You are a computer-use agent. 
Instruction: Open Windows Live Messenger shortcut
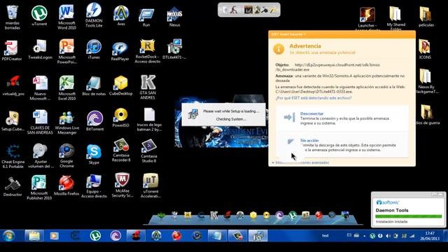point(67,118)
